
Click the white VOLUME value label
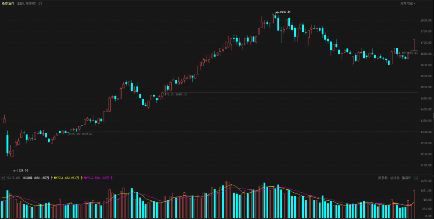coord(35,178)
